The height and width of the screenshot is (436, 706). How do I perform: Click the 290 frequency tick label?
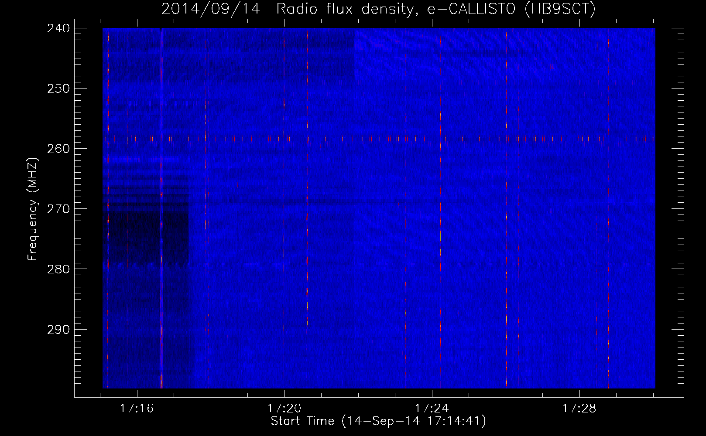click(x=58, y=330)
